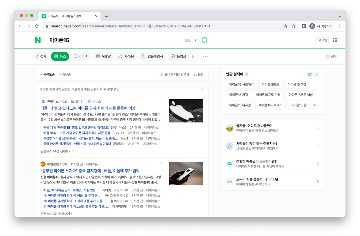
Task: Open the hand holding iPhone thumbnail
Action: [x=186, y=173]
